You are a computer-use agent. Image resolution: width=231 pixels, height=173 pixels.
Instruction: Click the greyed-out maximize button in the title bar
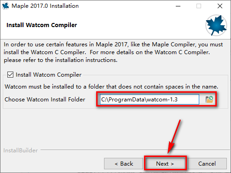(199, 6)
